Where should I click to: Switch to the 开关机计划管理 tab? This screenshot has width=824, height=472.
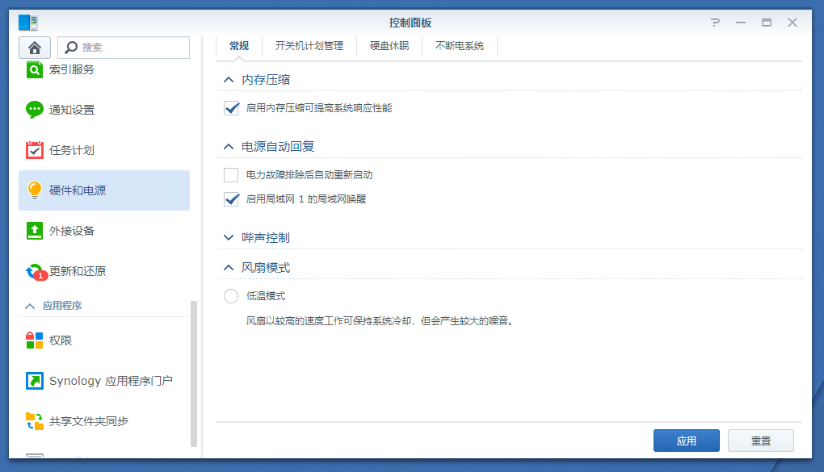[309, 47]
